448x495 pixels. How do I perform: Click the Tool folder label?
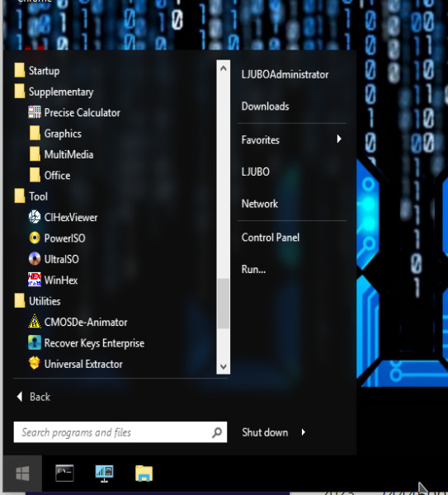[x=38, y=196]
